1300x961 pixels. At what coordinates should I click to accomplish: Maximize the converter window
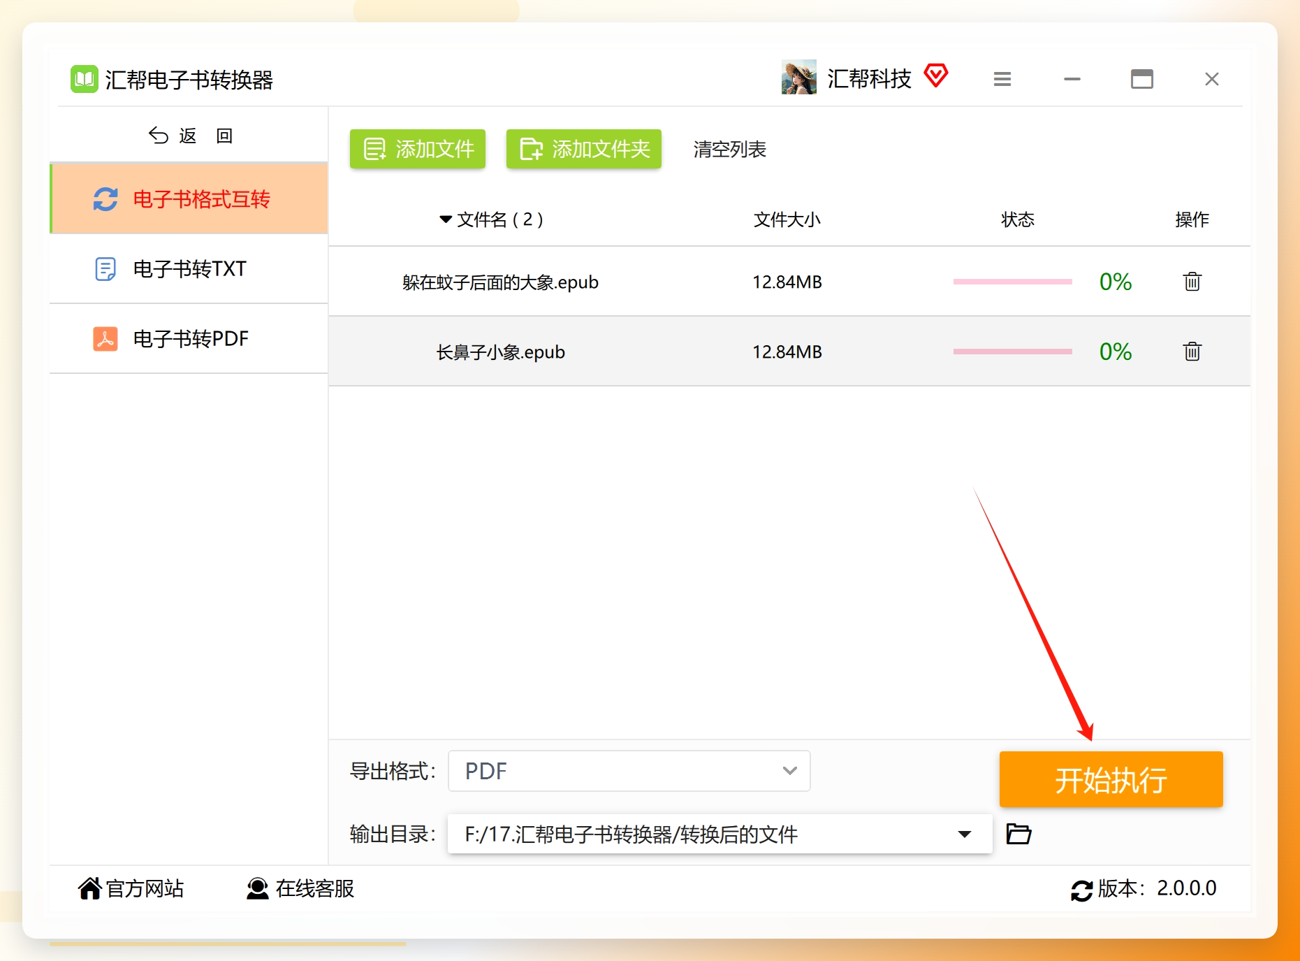point(1142,79)
